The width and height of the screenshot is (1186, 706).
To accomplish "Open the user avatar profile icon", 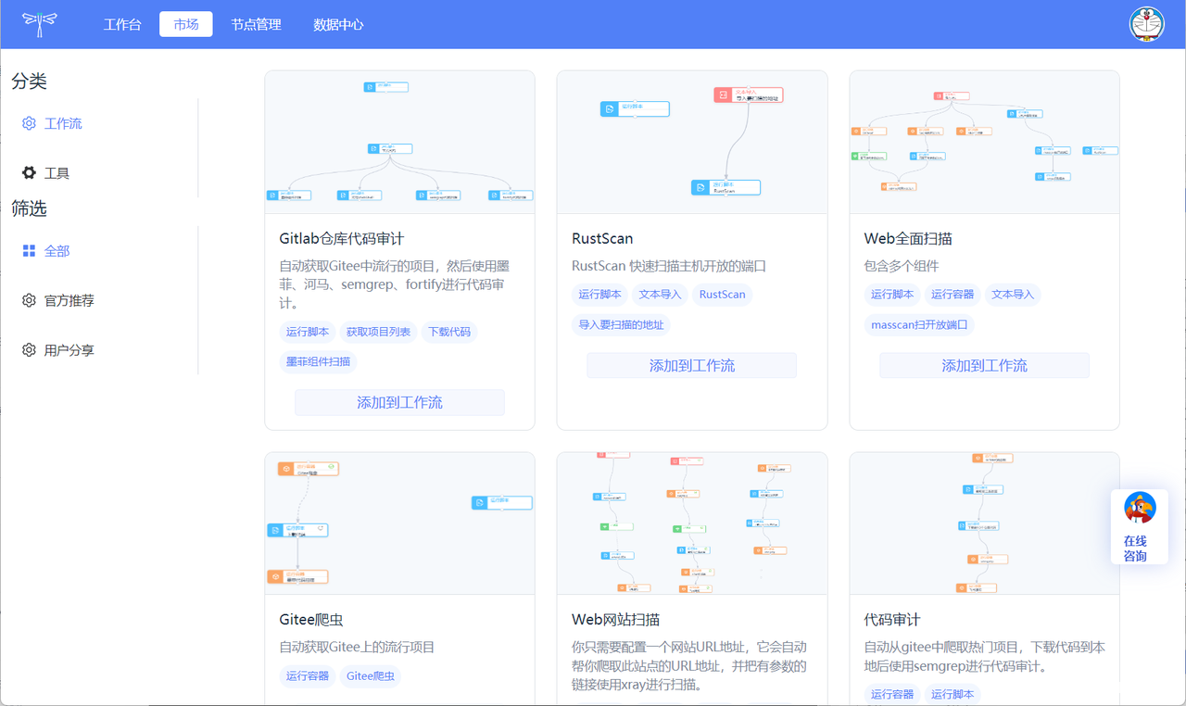I will click(1146, 24).
